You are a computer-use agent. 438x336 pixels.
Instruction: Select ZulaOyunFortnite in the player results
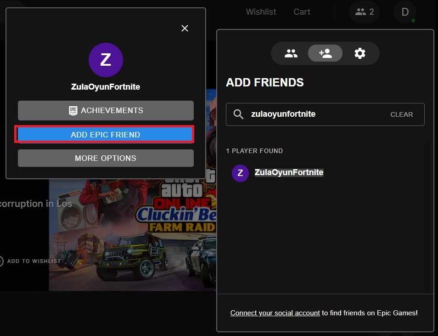coord(289,173)
